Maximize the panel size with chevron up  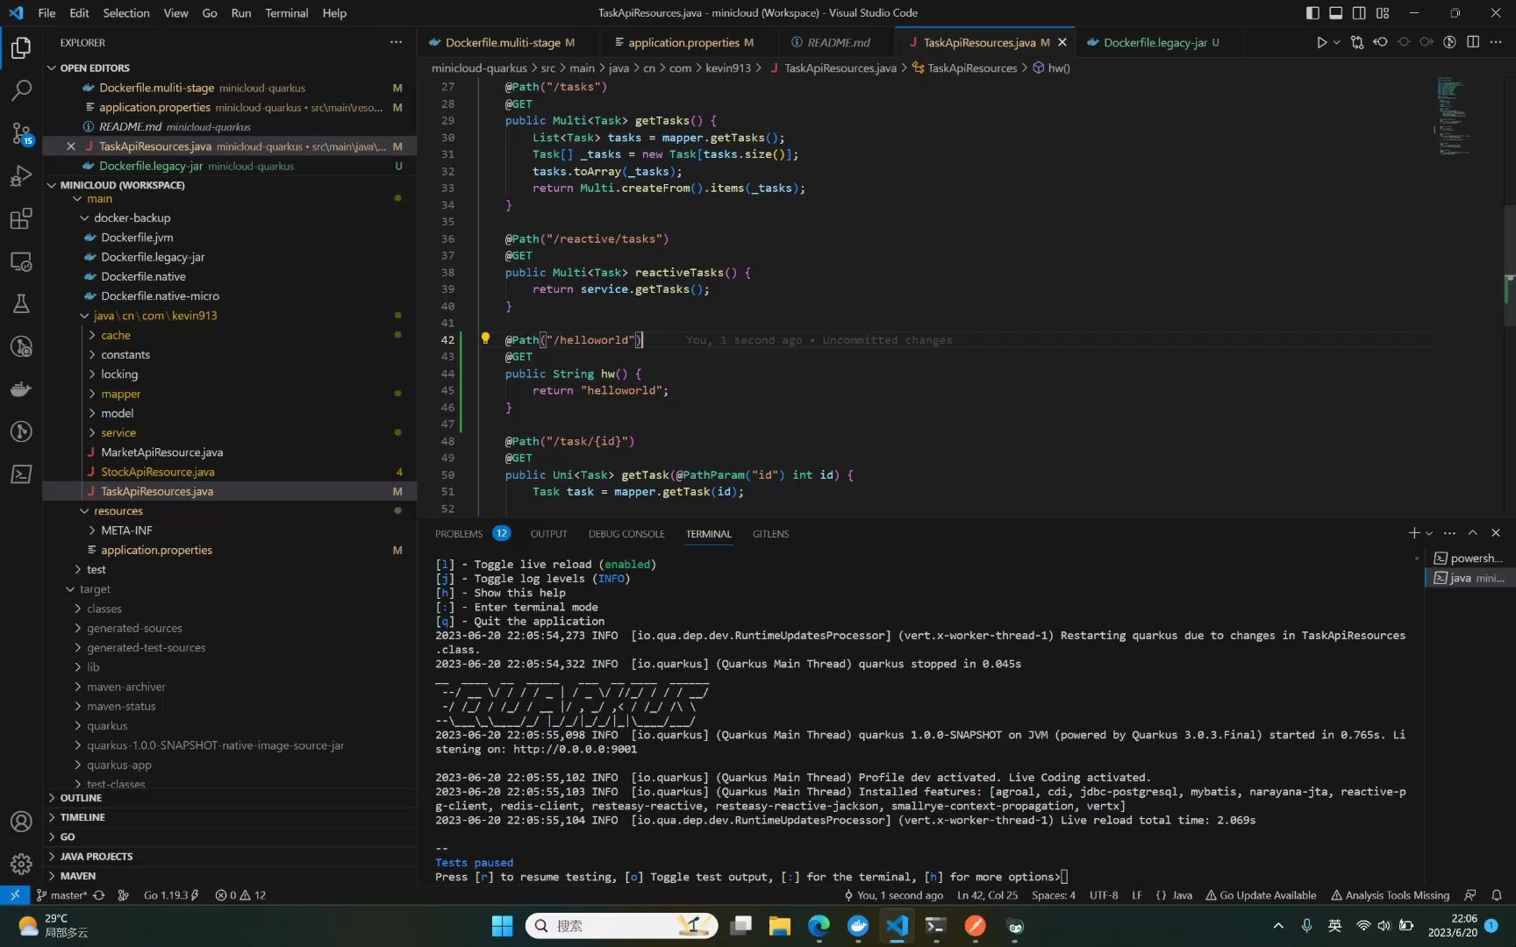click(1473, 533)
